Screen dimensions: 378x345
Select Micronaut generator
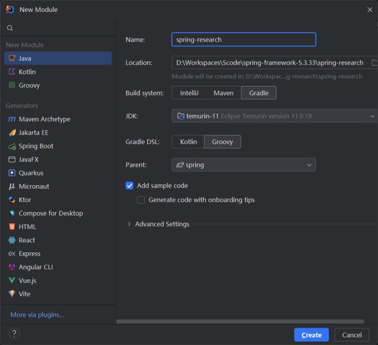pyautogui.click(x=58, y=186)
